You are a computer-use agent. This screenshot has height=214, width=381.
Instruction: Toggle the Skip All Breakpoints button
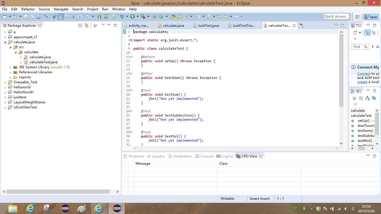46,17
